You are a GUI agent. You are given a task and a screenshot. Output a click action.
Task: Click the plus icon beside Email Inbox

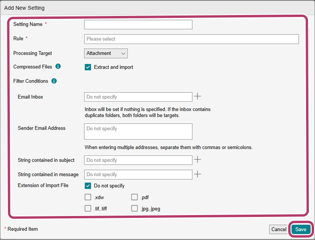[198, 96]
